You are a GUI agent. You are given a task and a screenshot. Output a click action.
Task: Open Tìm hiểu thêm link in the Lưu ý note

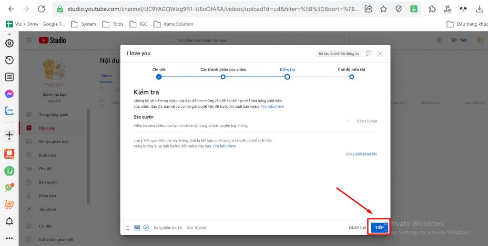click(x=224, y=146)
